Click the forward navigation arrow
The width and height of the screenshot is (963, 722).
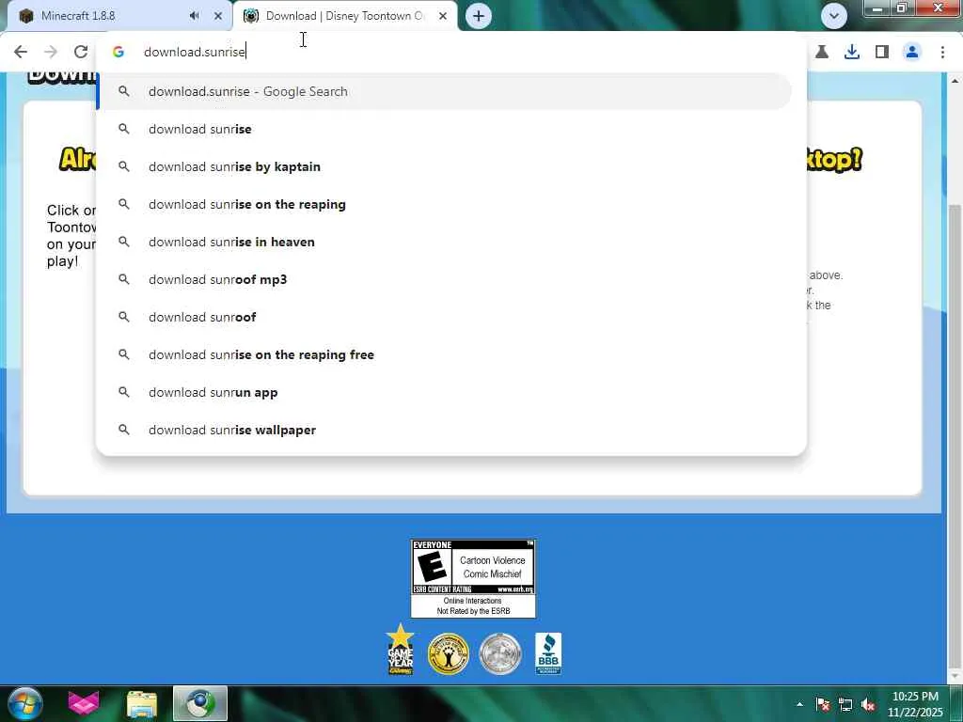pos(51,52)
